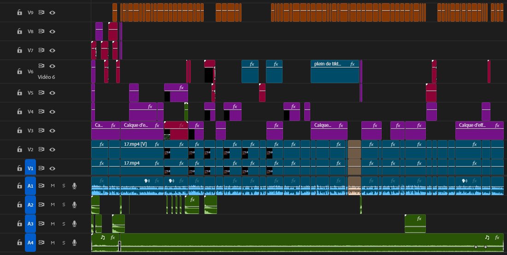Viewport: 507px width, 255px height.
Task: Lock the V6 video track
Action: pos(20,71)
